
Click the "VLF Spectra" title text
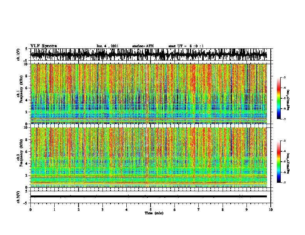[x=44, y=46]
